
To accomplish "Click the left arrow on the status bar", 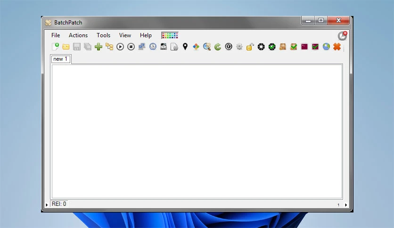I will pyautogui.click(x=47, y=205).
